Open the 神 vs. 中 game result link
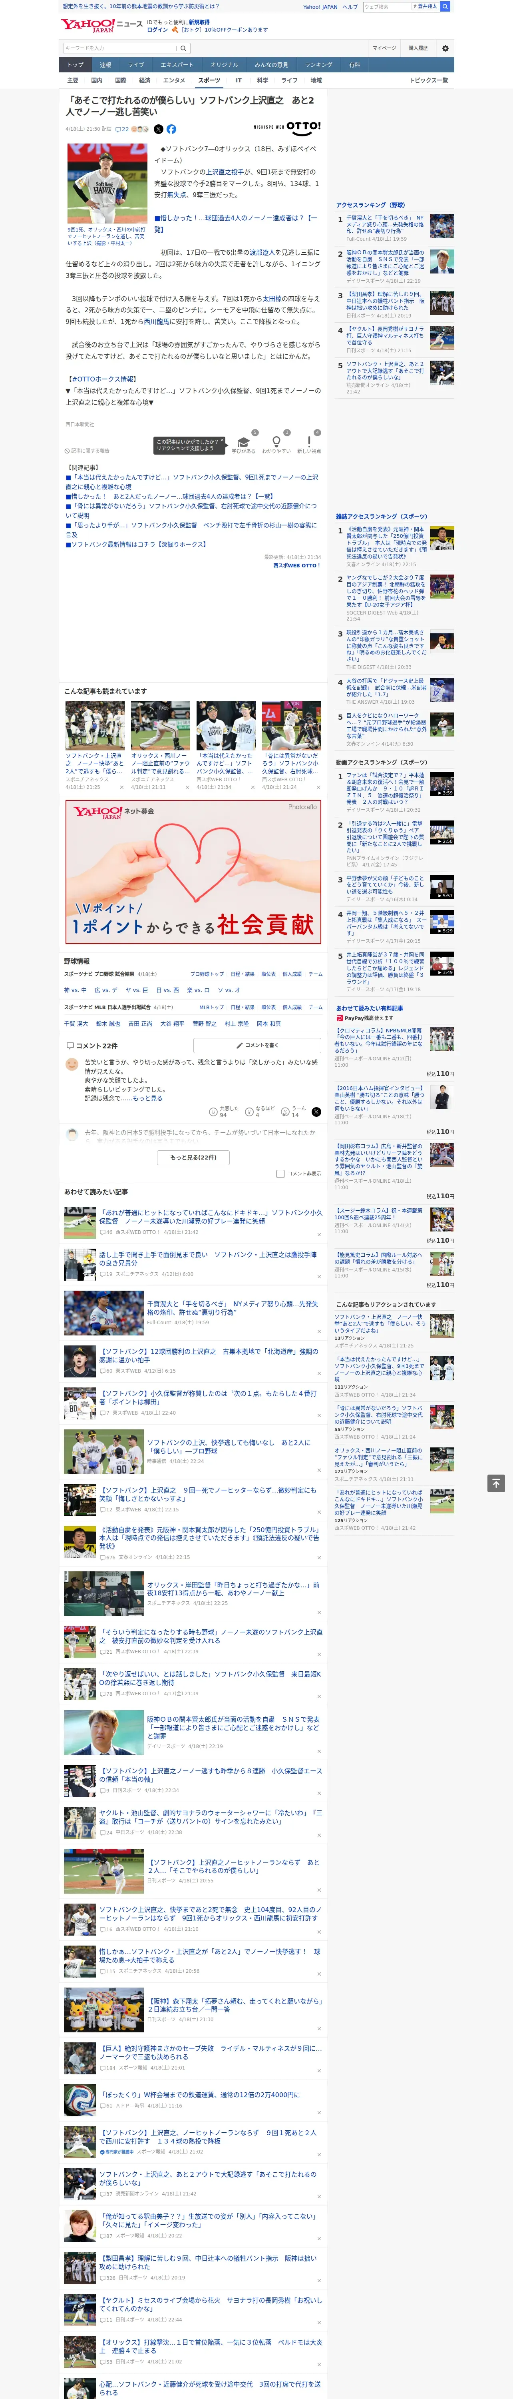Screen dimensions: 513x2399 tap(76, 990)
